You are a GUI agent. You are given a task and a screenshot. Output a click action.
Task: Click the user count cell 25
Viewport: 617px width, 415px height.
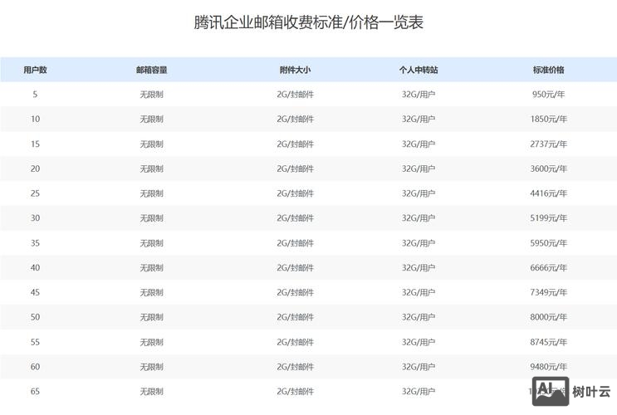(x=35, y=193)
